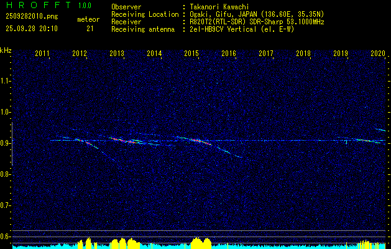Click the Observer label

tap(126, 7)
